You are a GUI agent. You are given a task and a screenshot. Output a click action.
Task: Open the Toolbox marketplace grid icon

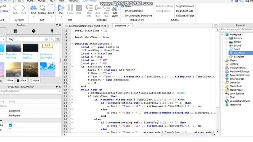(x=15, y=31)
